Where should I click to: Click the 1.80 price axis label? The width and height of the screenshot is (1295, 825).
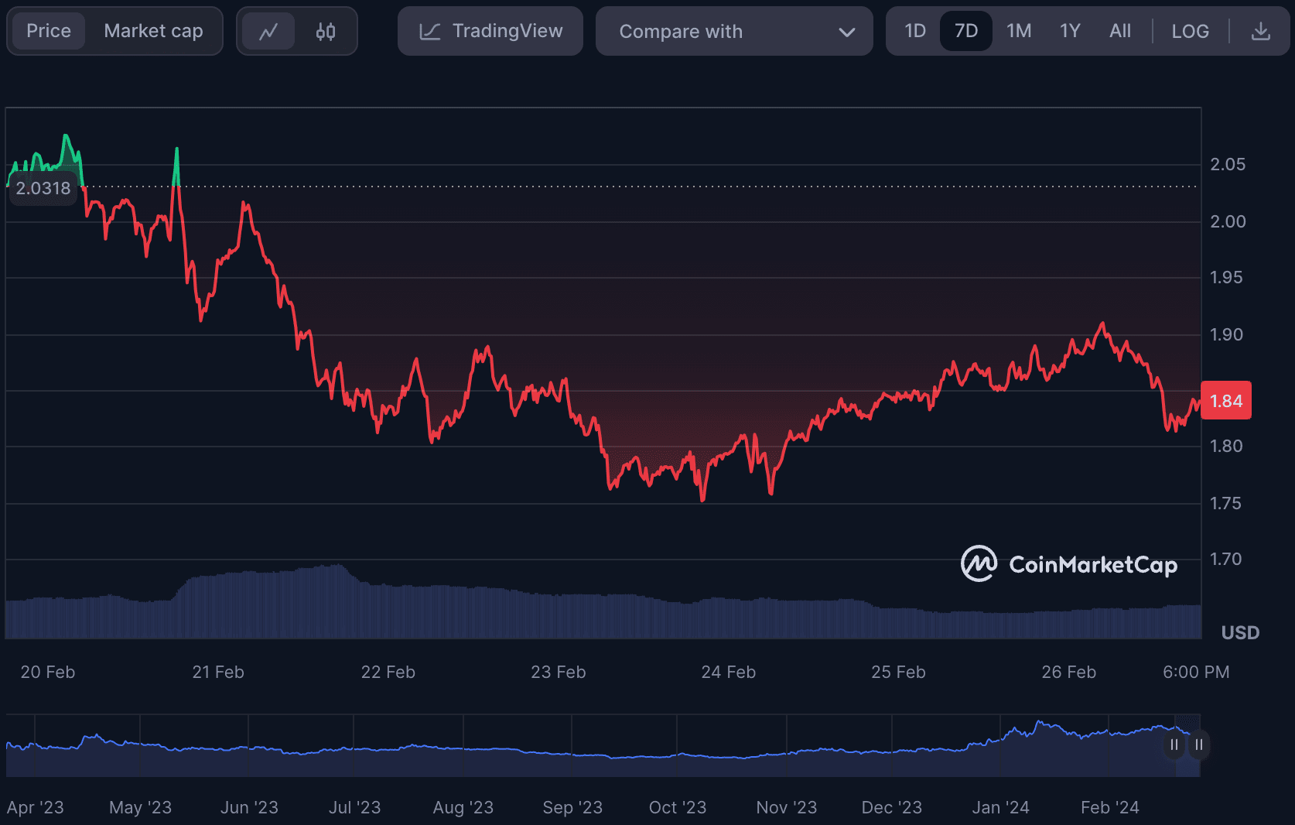point(1226,446)
